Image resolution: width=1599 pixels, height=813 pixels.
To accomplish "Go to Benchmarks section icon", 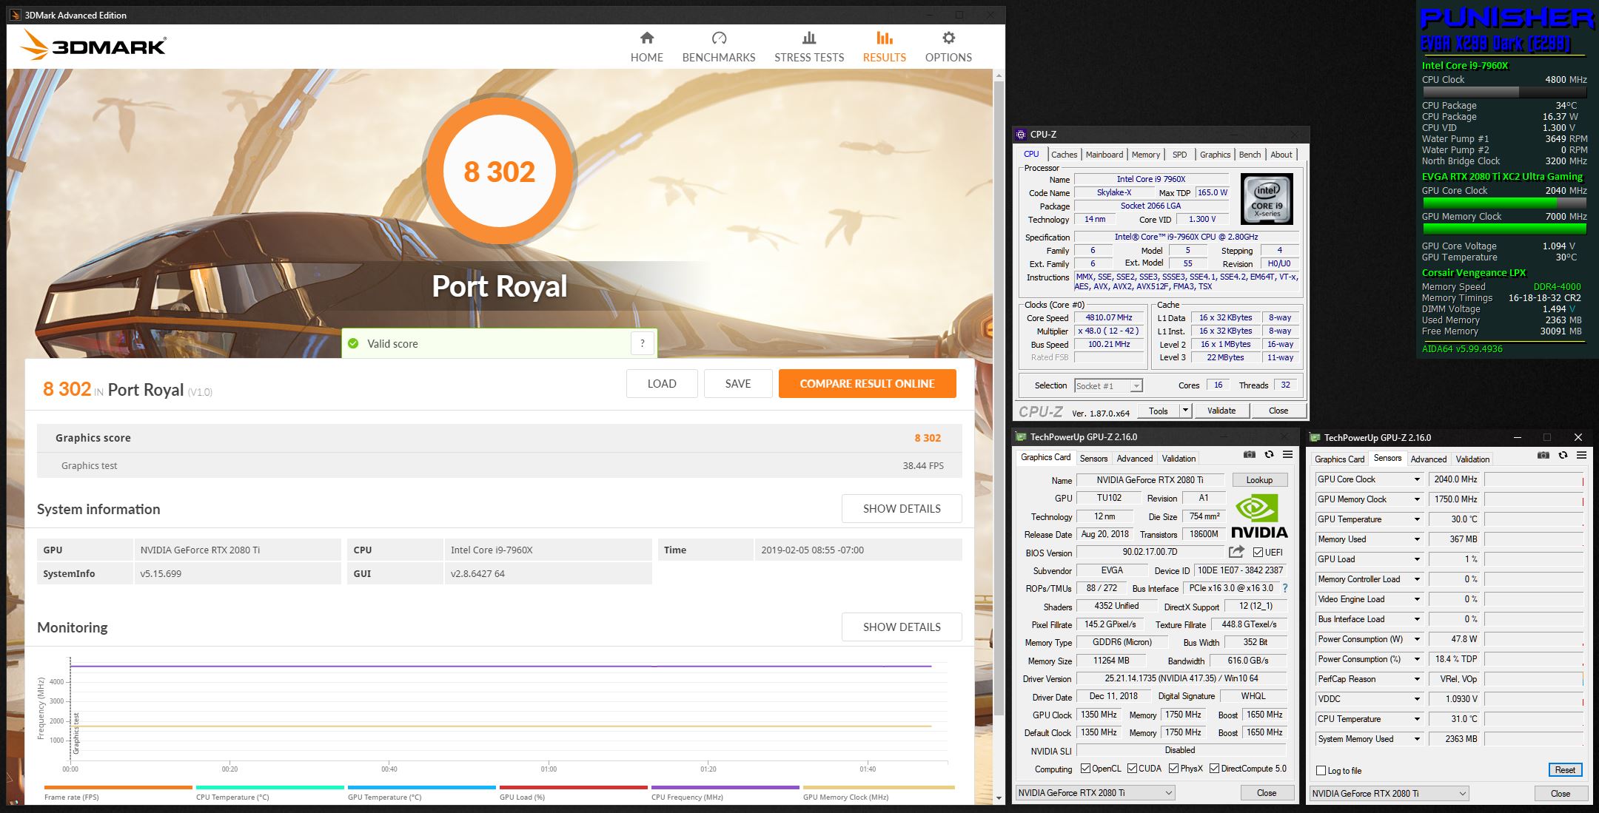I will [x=719, y=38].
